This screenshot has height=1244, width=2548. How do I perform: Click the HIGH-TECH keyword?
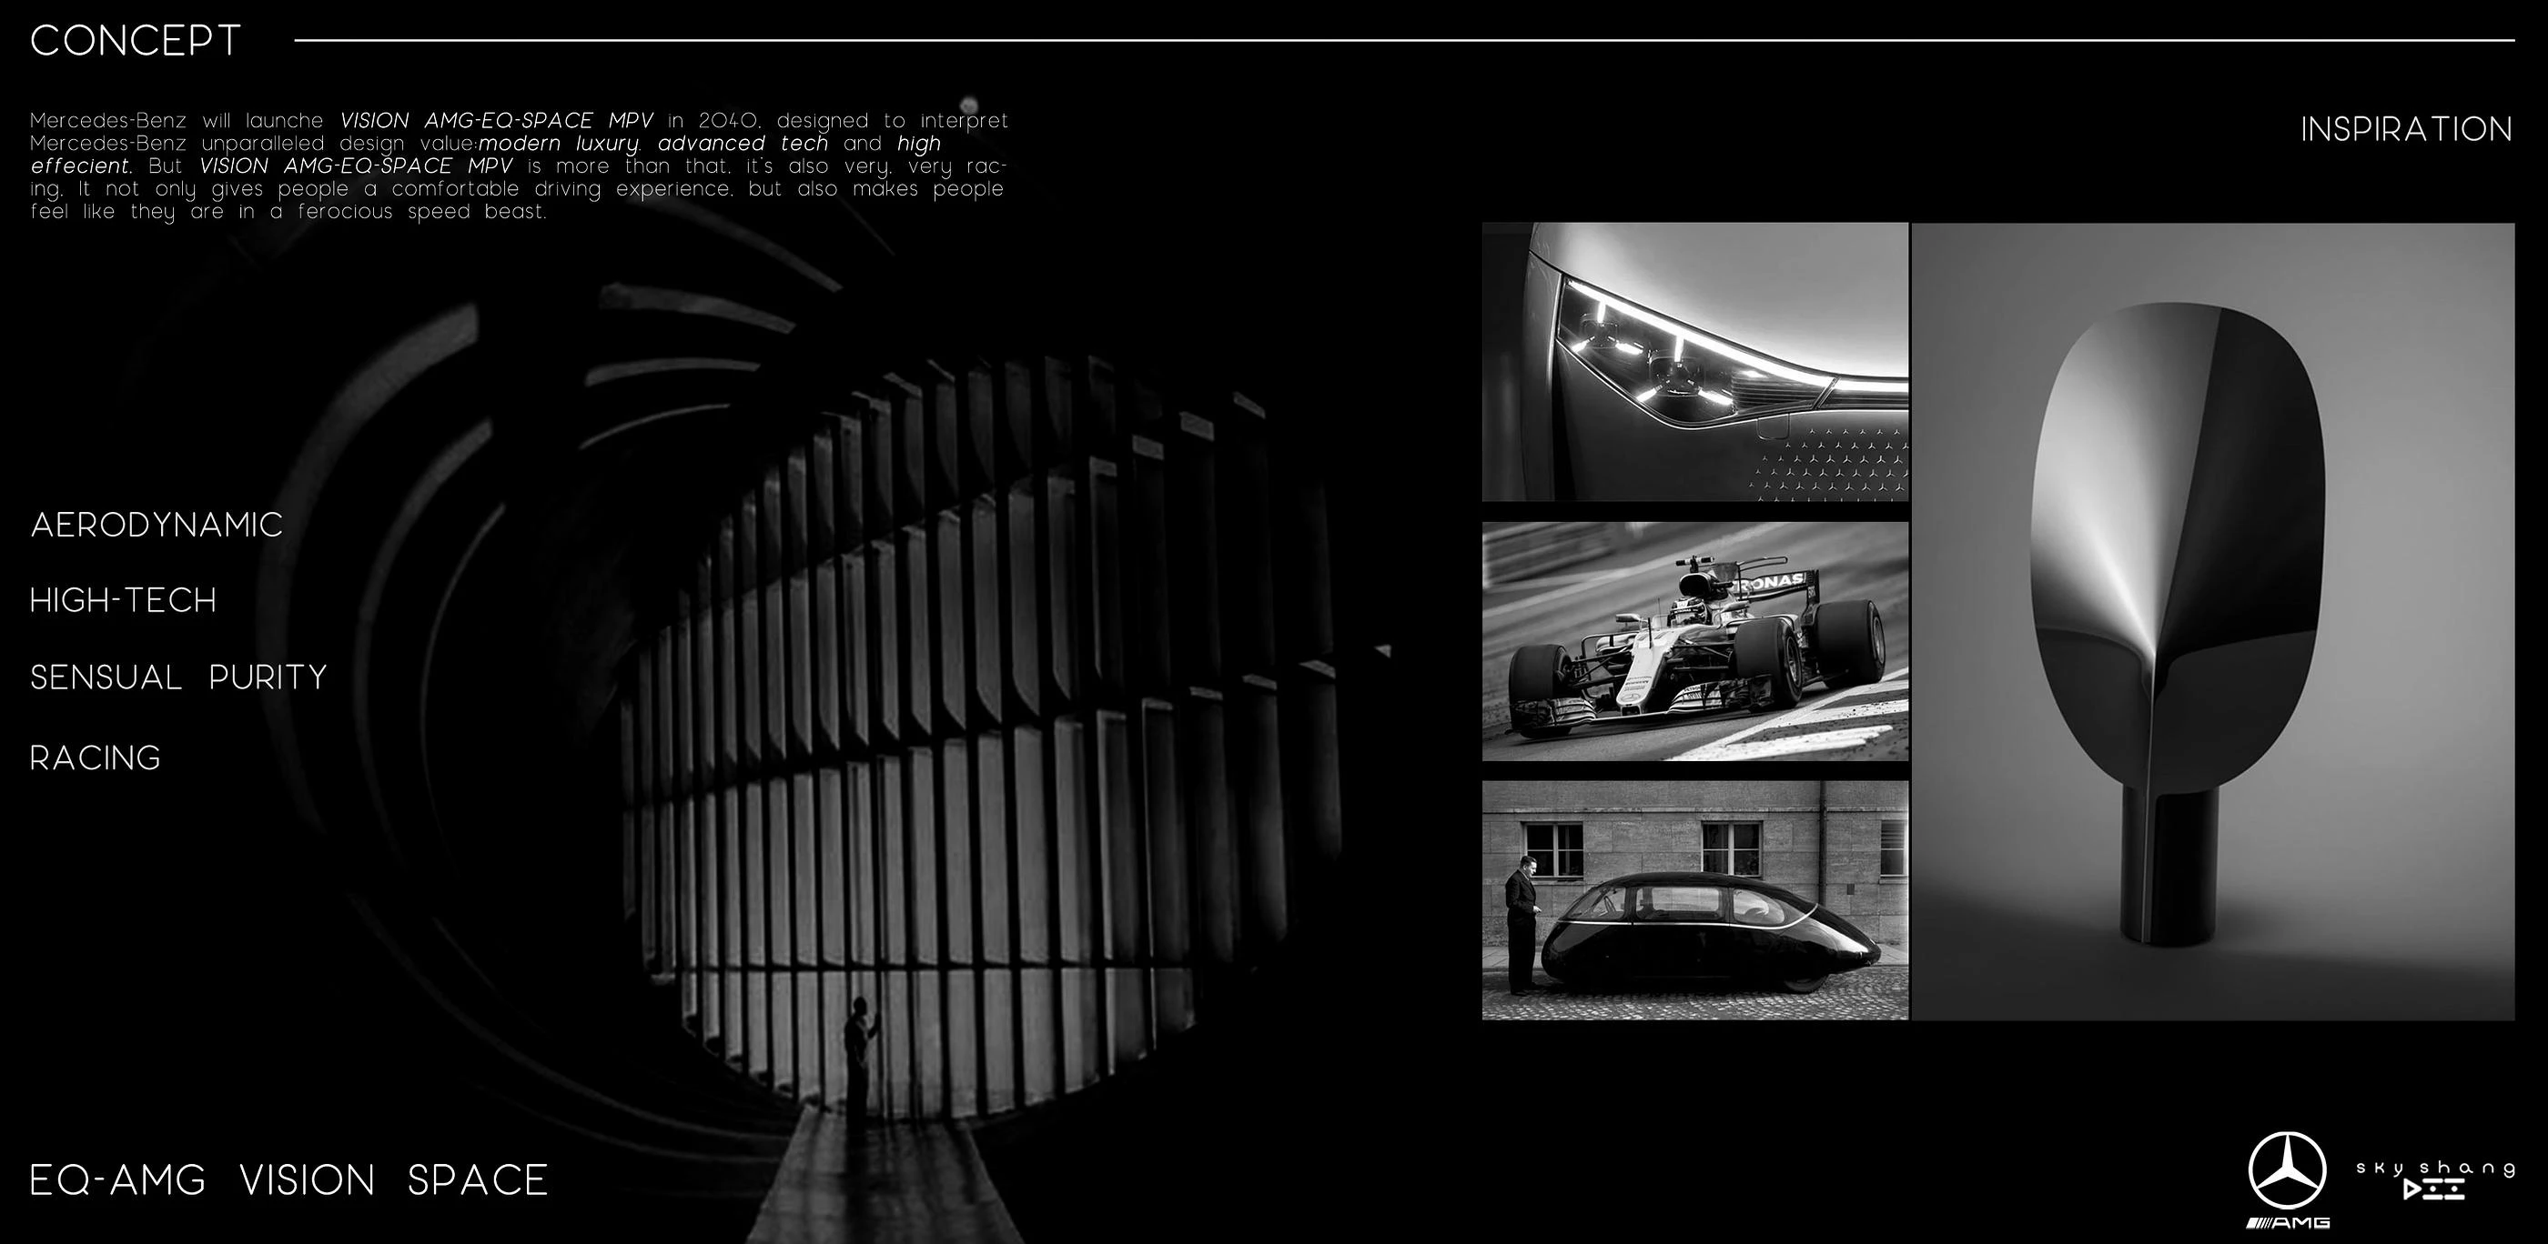click(x=123, y=601)
